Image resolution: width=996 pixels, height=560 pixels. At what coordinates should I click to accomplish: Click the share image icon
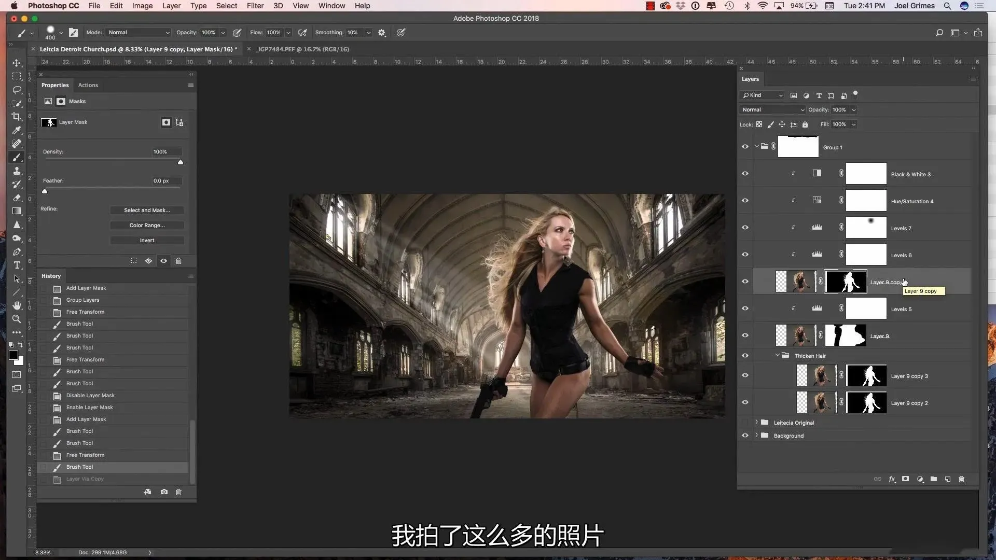(x=978, y=33)
